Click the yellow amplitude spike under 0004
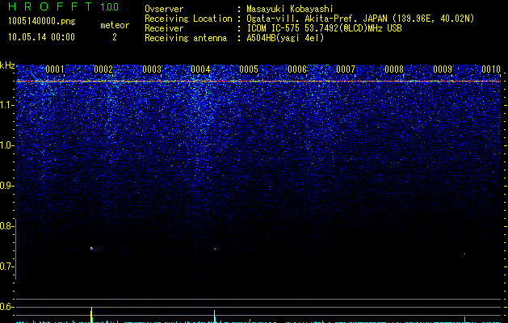The width and height of the screenshot is (508, 323). coord(215,317)
